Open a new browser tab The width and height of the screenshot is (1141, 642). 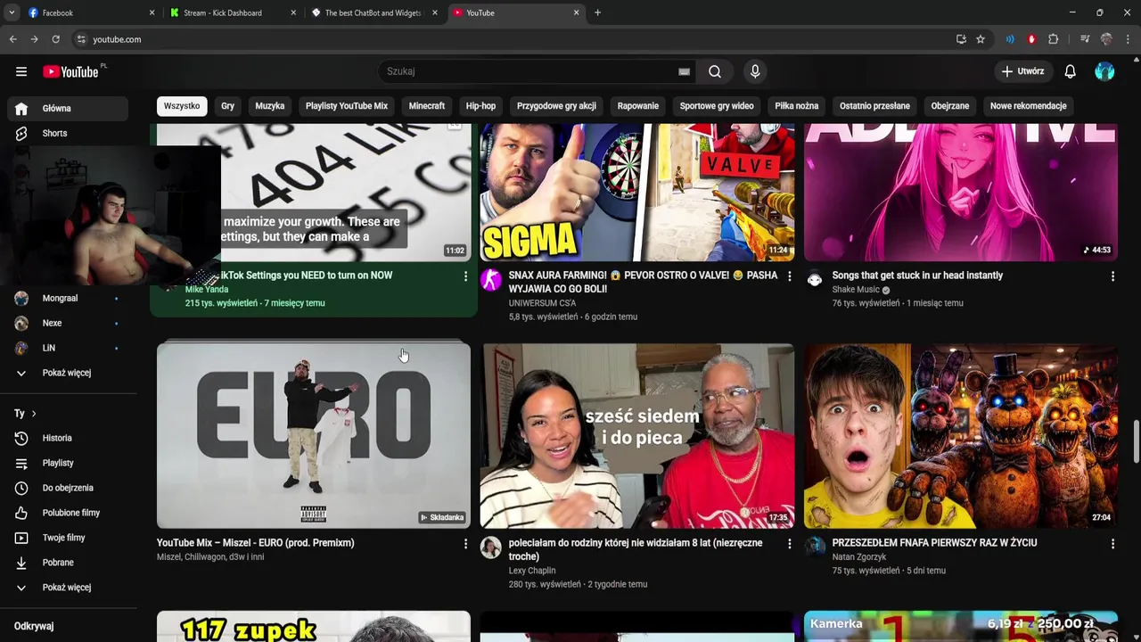(597, 12)
